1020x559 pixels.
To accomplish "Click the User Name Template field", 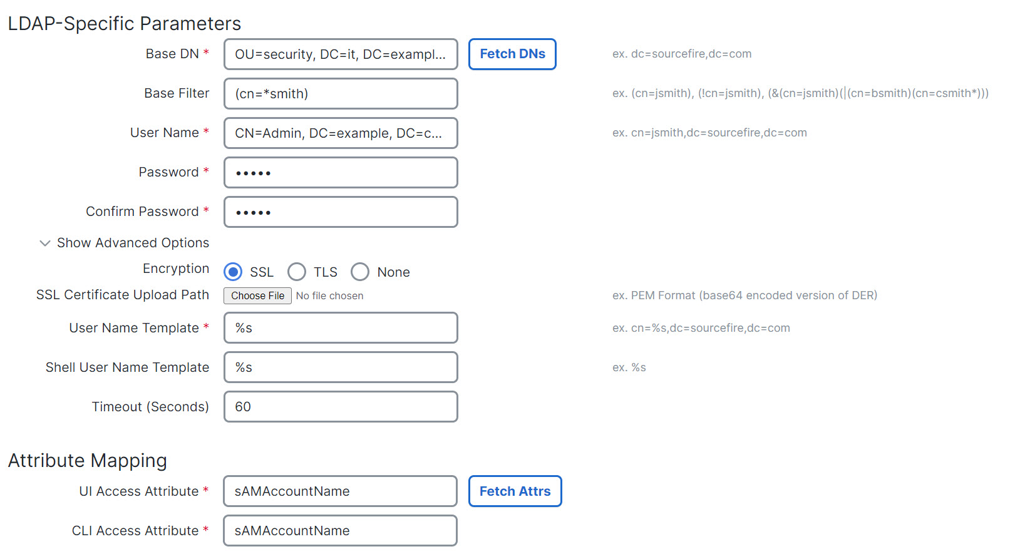I will coord(341,328).
